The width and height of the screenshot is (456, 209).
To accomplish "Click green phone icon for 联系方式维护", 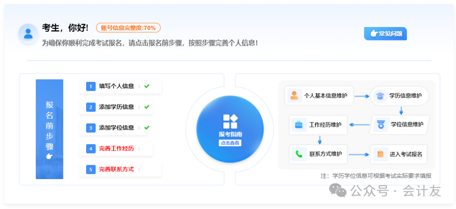I will tap(299, 154).
